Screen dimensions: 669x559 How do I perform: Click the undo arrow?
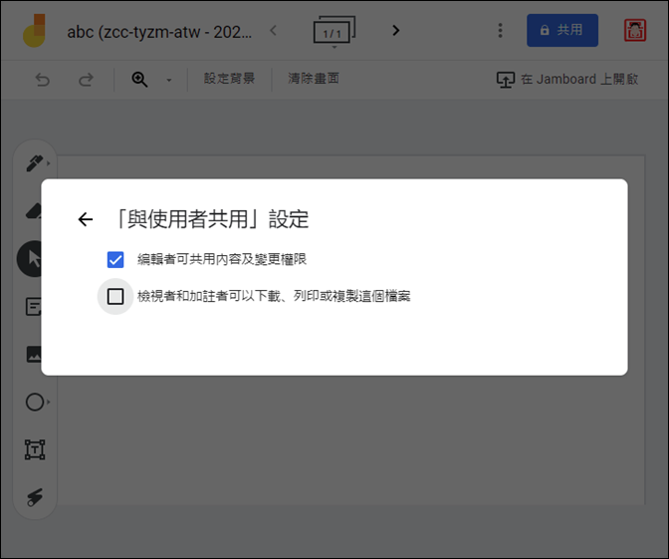point(42,80)
